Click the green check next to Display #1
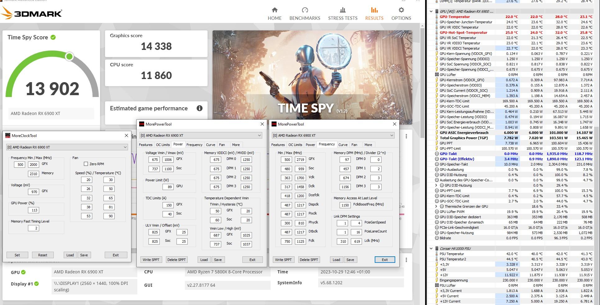600x305 pixels. point(36,284)
